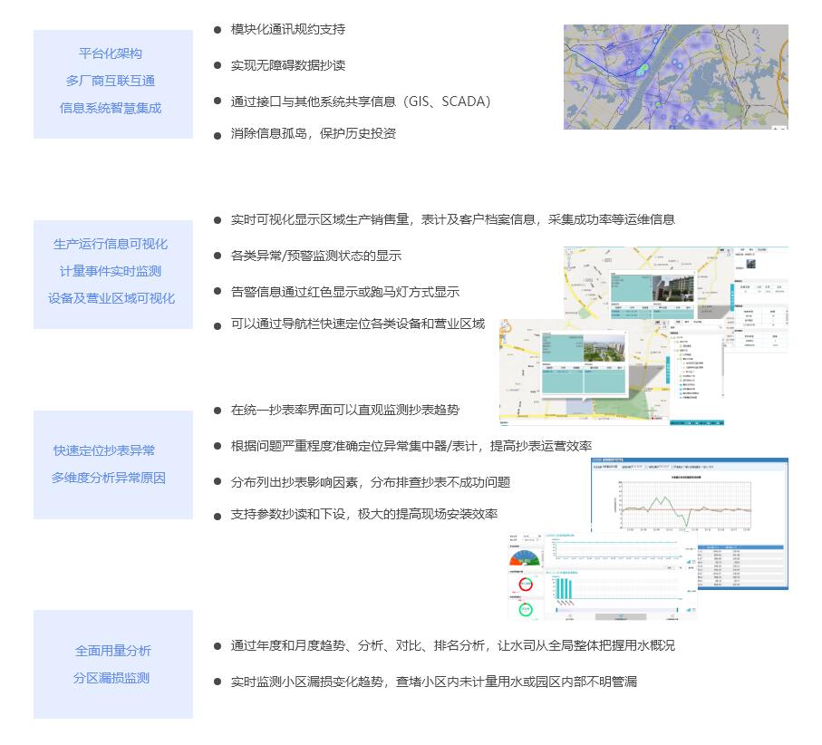The height and width of the screenshot is (745, 822).
Task: Select the 全面用量分析 feature box
Action: point(112,663)
